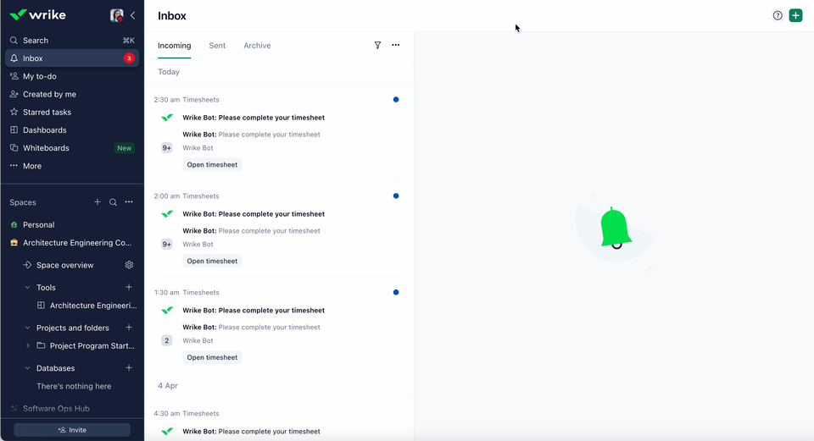Click the More item in the sidebar
This screenshot has width=814, height=441.
pyautogui.click(x=72, y=166)
